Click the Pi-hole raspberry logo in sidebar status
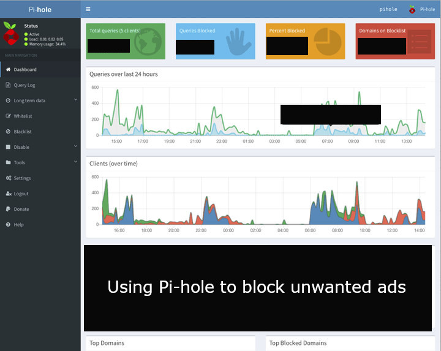The height and width of the screenshot is (351, 441). [x=10, y=34]
